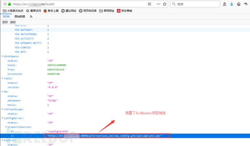The width and height of the screenshot is (250, 146).
Task: Open the page actions three-dot menu
Action: 158,4
